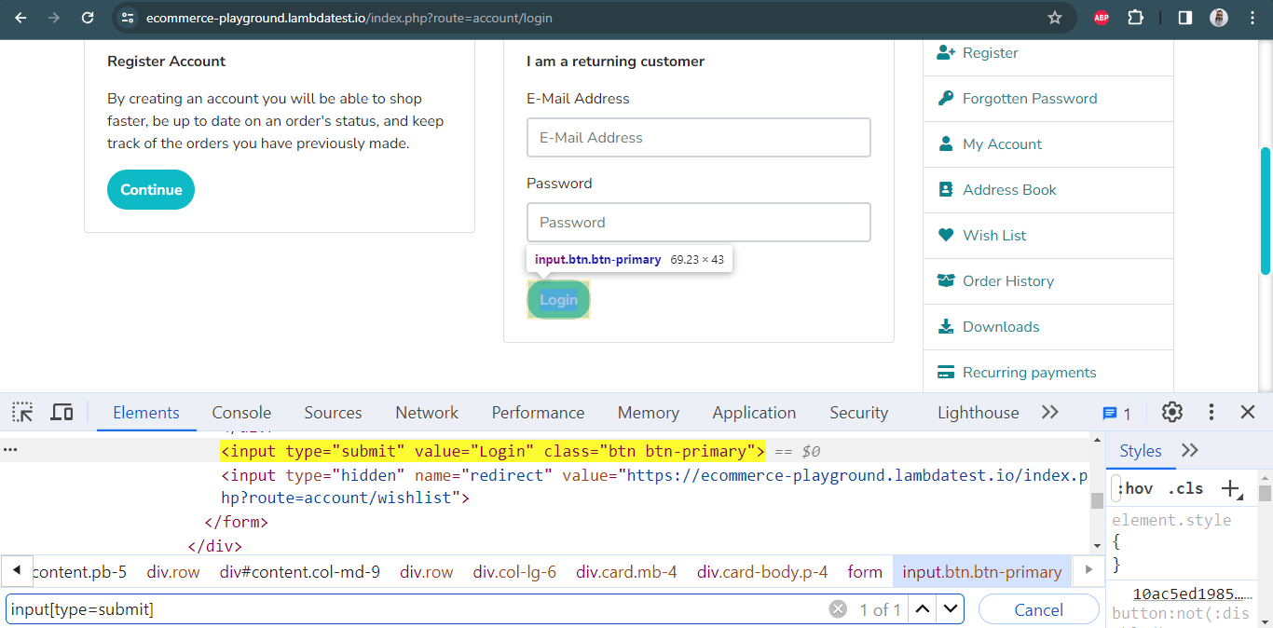Switch to the Network tab
Image resolution: width=1273 pixels, height=628 pixels.
(x=426, y=412)
